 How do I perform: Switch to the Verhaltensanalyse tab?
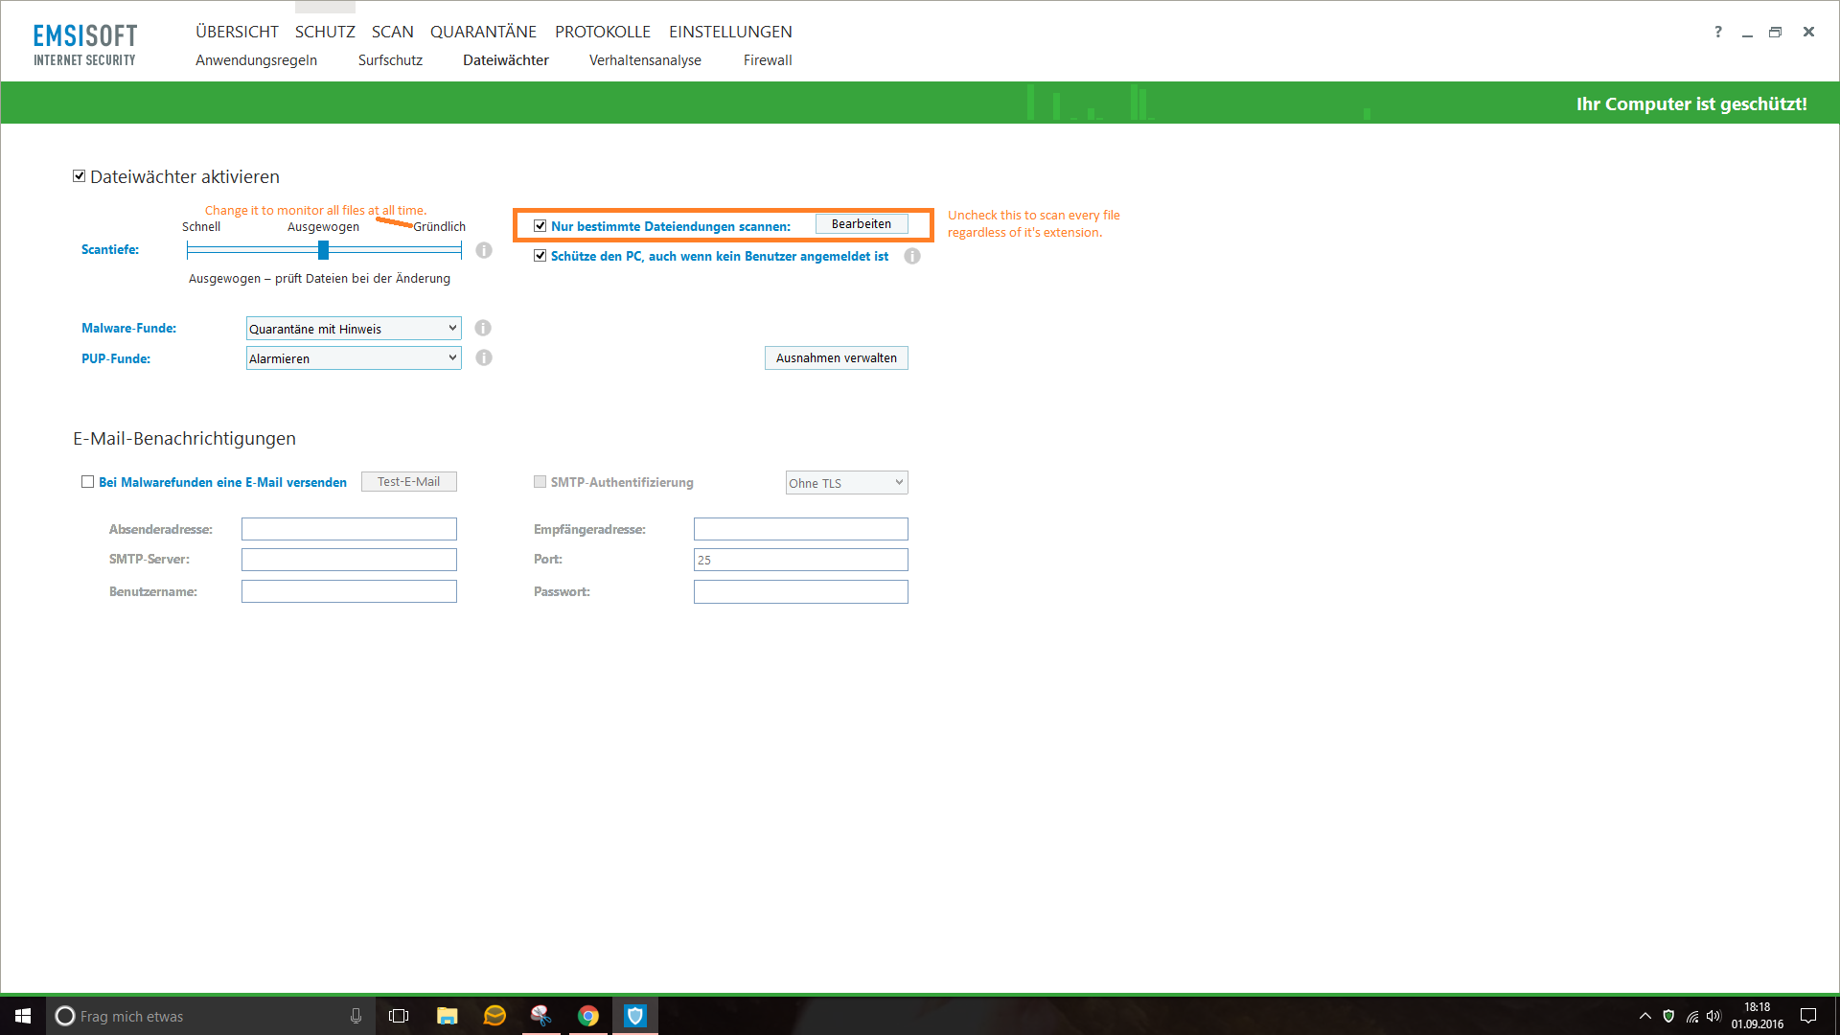(x=645, y=60)
